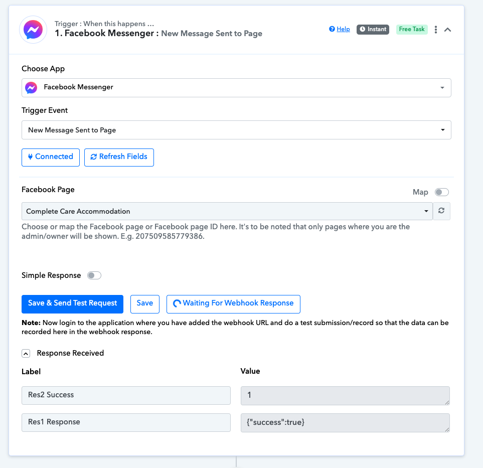Open the Choose App dropdown
The width and height of the screenshot is (483, 468).
[x=236, y=88]
